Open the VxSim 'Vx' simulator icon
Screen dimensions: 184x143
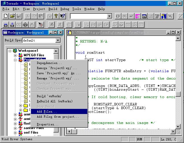pyautogui.click(x=144, y=16)
